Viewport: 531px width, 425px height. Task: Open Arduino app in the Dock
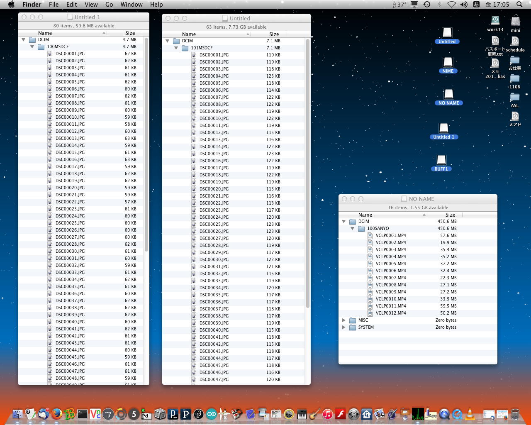point(212,414)
